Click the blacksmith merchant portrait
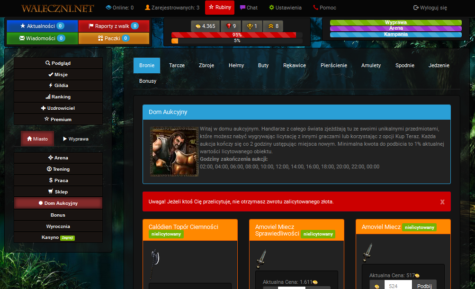Image resolution: width=475 pixels, height=289 pixels. point(174,152)
